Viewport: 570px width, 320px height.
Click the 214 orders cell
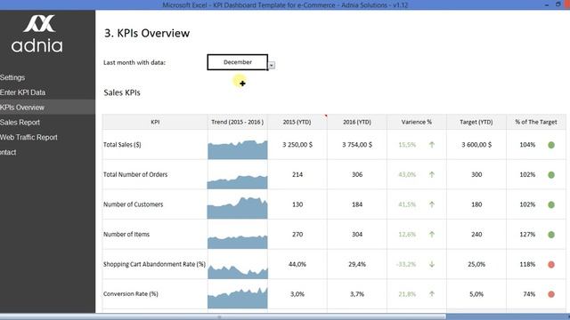tap(297, 174)
